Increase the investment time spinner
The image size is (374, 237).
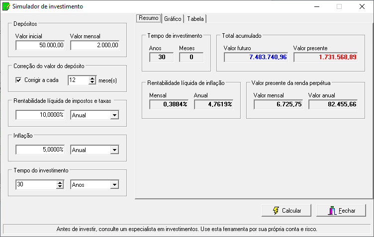coord(60,182)
